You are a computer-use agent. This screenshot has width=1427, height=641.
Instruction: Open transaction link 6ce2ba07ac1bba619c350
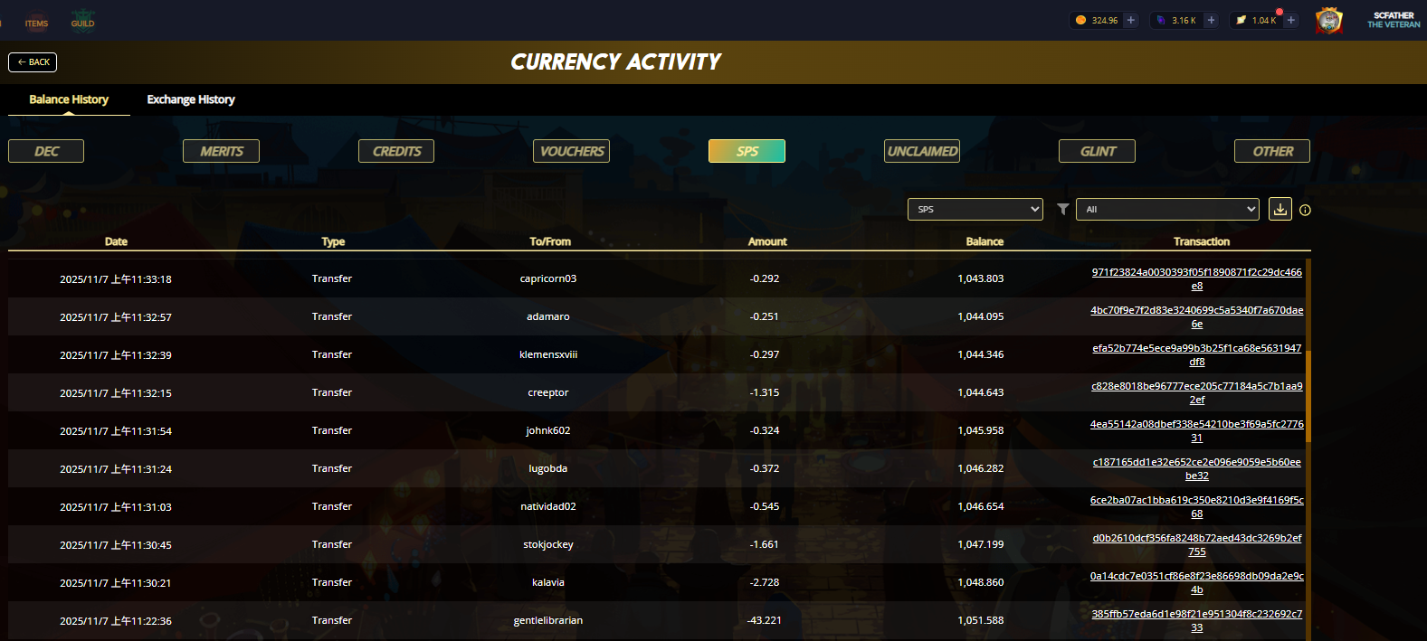click(x=1197, y=506)
